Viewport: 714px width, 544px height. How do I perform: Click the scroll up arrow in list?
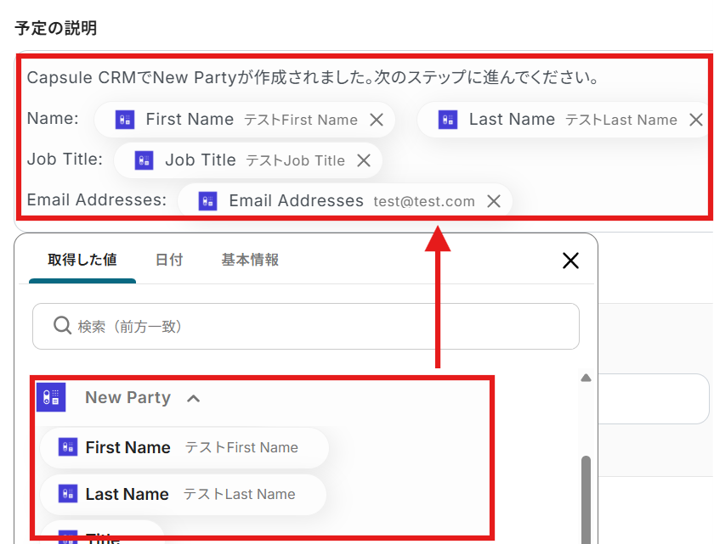click(585, 379)
